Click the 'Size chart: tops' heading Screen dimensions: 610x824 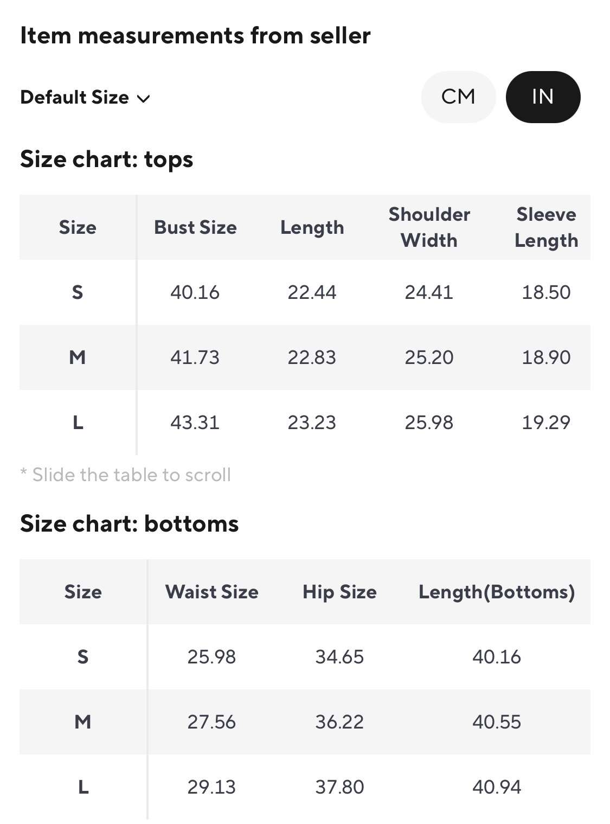click(x=107, y=159)
